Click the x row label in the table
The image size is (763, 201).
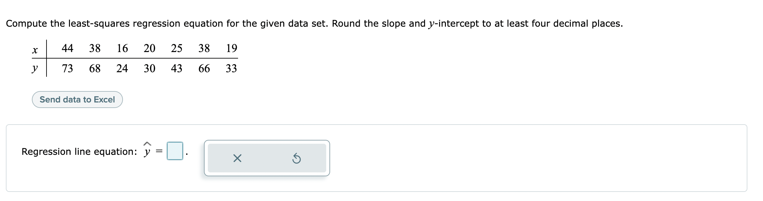click(35, 49)
